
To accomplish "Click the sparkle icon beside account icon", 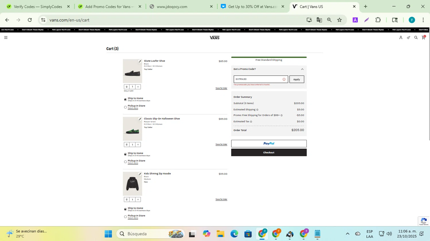I will pyautogui.click(x=408, y=37).
